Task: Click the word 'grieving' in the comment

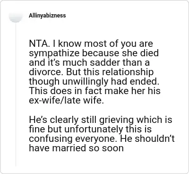Action: coord(116,120)
